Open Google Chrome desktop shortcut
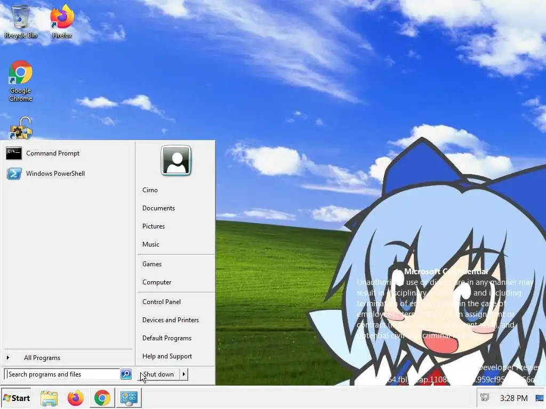Screen dimensions: 546x409 (x=21, y=81)
